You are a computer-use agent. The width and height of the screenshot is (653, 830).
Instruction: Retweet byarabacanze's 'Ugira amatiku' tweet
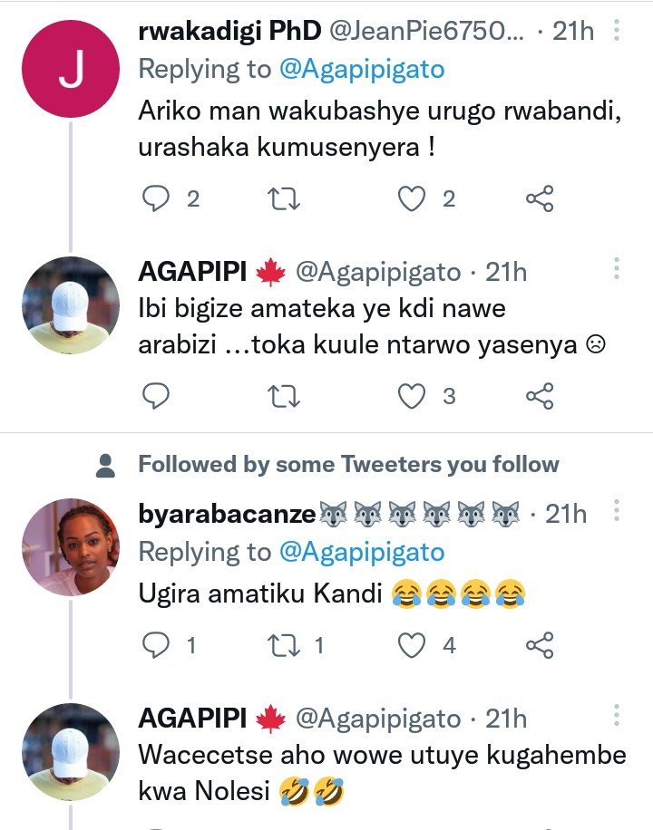coord(285,644)
